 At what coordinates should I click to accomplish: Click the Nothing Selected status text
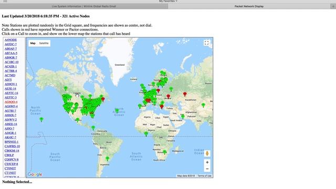pos(17,182)
